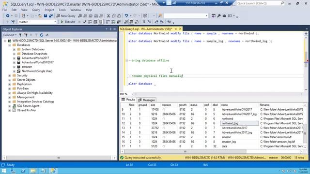Image resolution: width=310 pixels, height=174 pixels.
Task: Click the Activity Monitor icon in Object Explorer
Action: tap(47, 35)
